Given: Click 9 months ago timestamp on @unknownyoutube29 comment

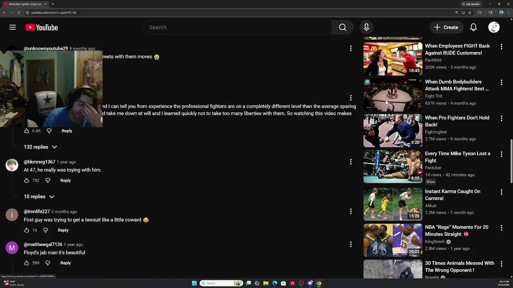Looking at the screenshot, I should click(x=82, y=48).
